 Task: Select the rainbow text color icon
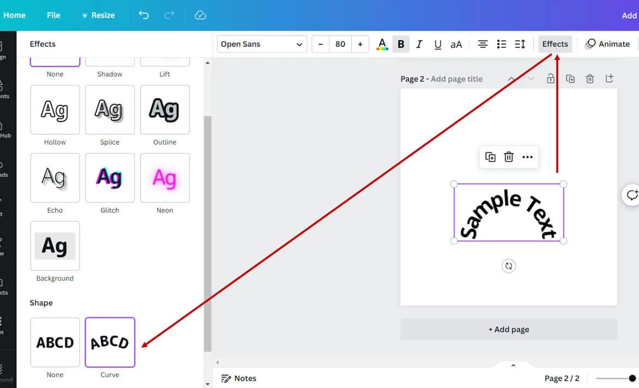pos(382,44)
